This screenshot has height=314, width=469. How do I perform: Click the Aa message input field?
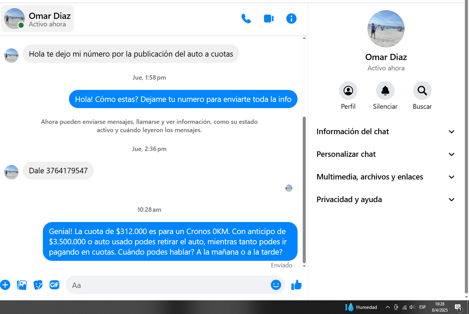(168, 285)
